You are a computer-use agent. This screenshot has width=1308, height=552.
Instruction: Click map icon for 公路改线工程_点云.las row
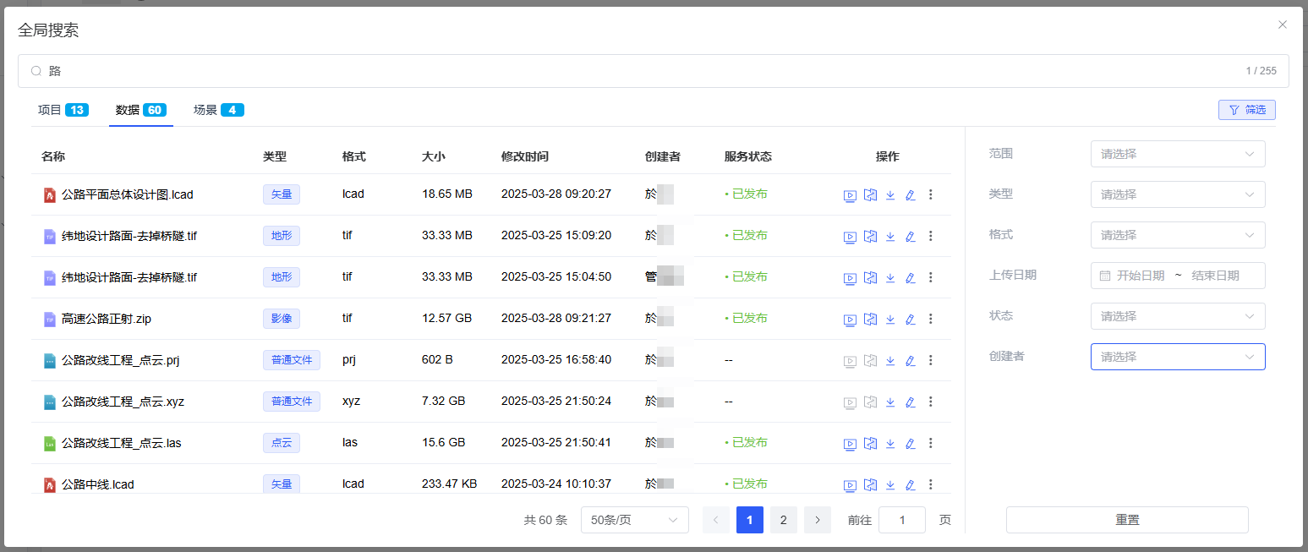[x=870, y=444]
